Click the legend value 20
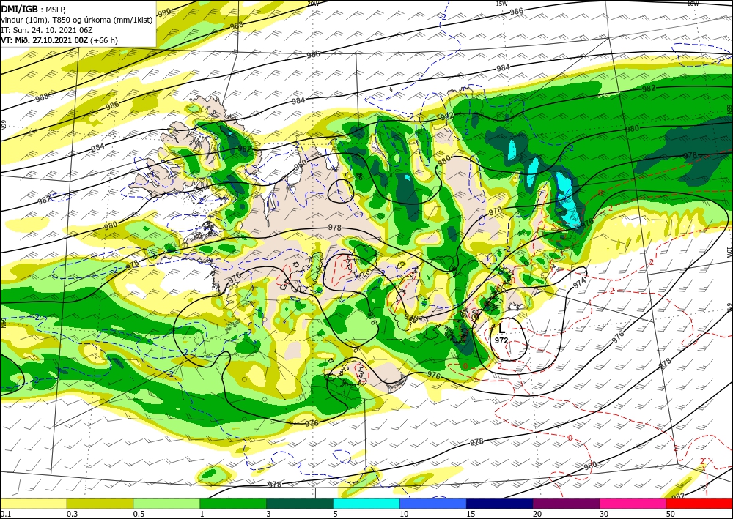This screenshot has width=733, height=519. point(537,514)
